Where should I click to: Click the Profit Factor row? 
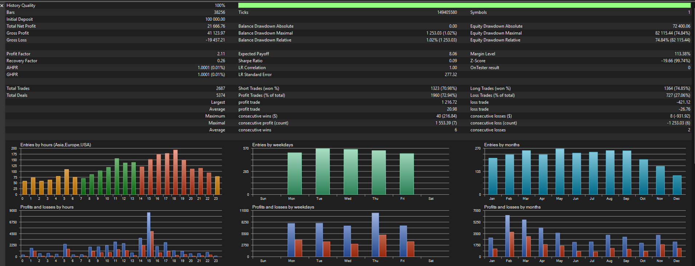tap(116, 54)
